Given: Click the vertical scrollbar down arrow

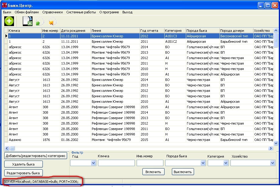Looking at the screenshot, I should coord(276,143).
